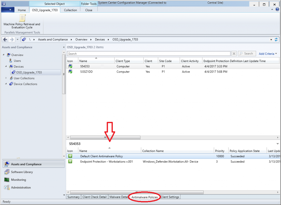Image resolution: width=281 pixels, height=205 pixels.
Task: Click device icon for S03Z1DD row
Action: tap(70, 72)
